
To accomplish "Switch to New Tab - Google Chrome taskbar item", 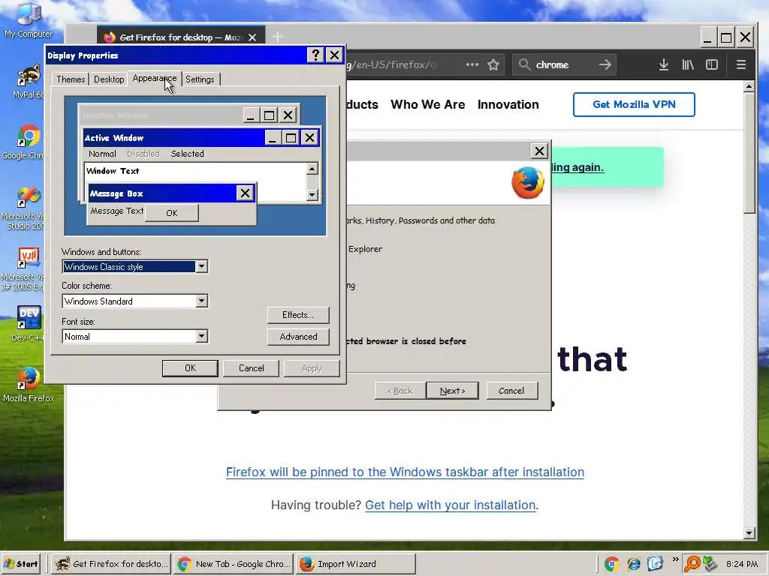I will (x=234, y=564).
